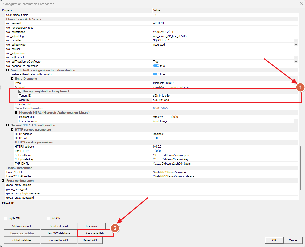Collapse the ChronoScan Web Server section
Screen dimensions: 305x247
(x=3, y=19)
